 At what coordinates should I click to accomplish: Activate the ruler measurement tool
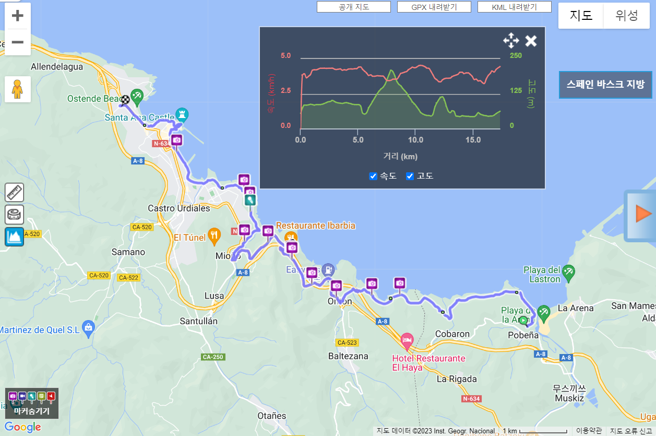pyautogui.click(x=15, y=192)
